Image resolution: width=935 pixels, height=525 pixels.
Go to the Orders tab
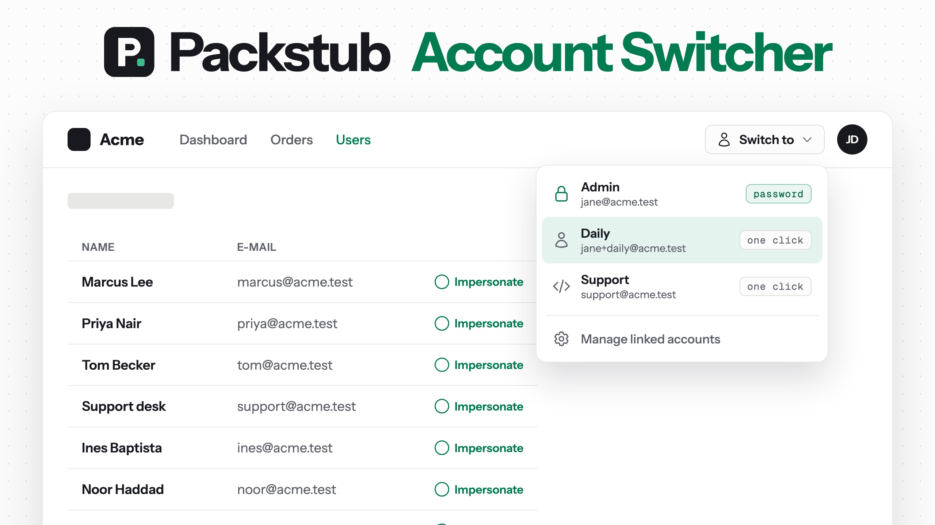(x=291, y=140)
